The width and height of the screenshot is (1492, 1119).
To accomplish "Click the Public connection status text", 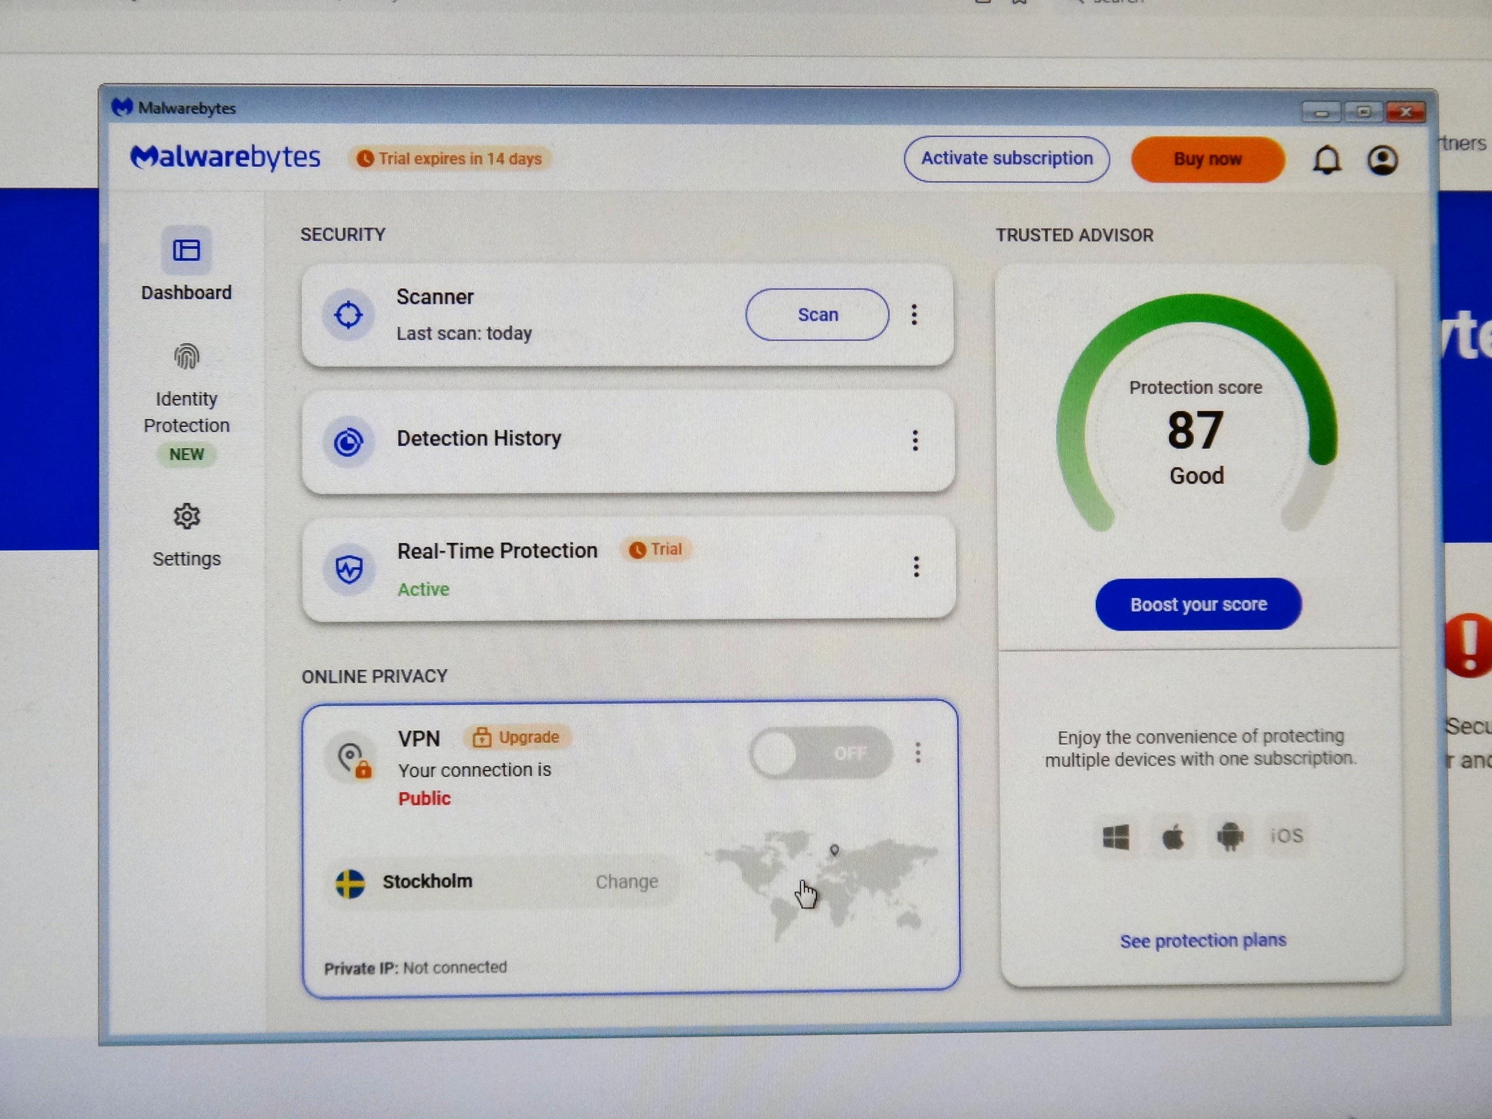I will coord(424,798).
